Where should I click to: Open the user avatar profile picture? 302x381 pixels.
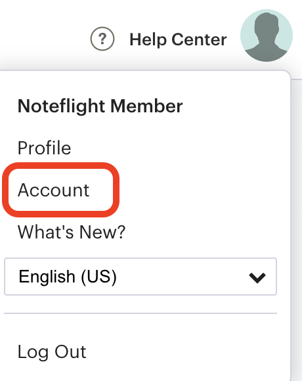tap(267, 35)
